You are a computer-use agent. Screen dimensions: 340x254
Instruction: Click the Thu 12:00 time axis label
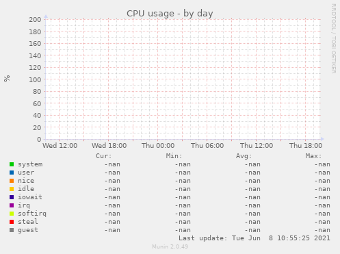point(257,146)
